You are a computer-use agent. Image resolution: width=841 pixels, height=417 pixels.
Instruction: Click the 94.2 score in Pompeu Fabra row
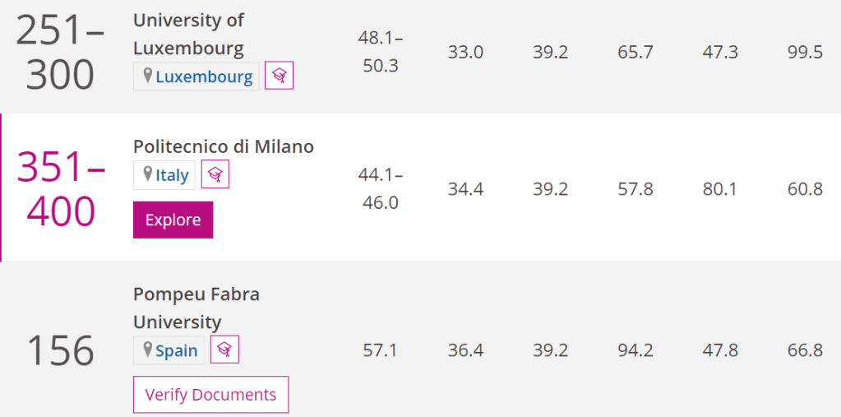point(635,350)
